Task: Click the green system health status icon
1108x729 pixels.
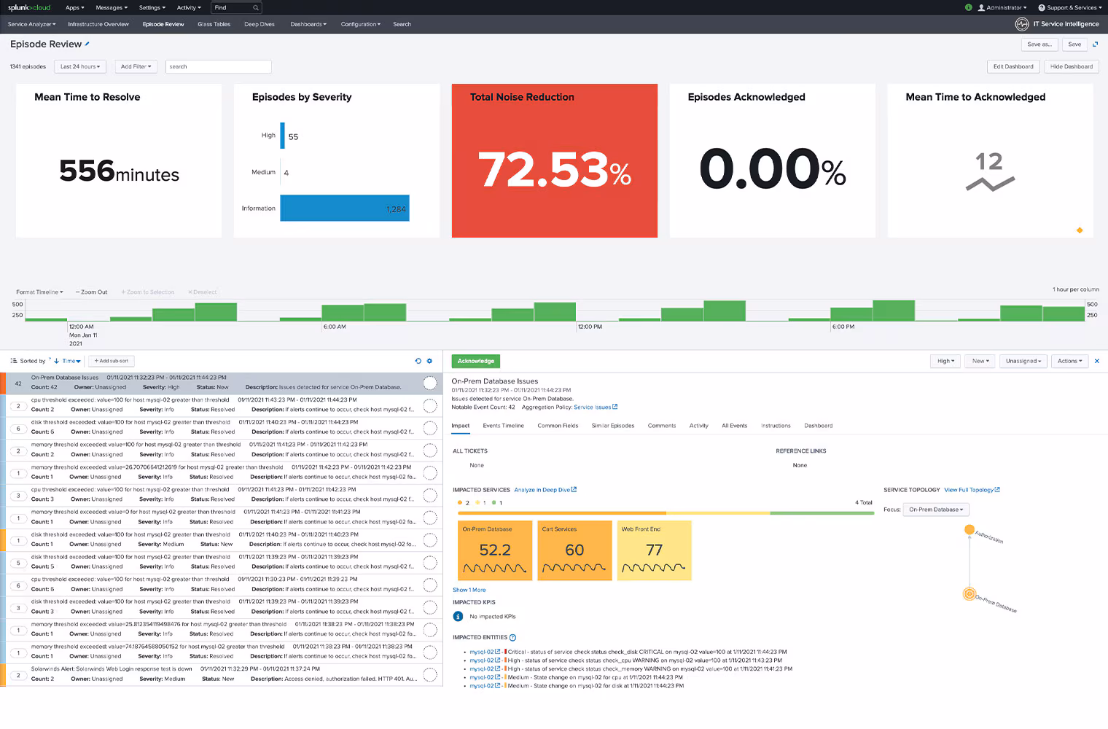Action: [968, 7]
